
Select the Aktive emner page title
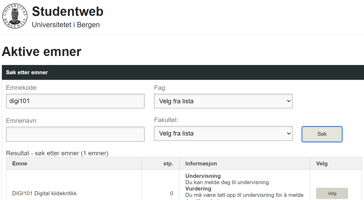pos(41,52)
